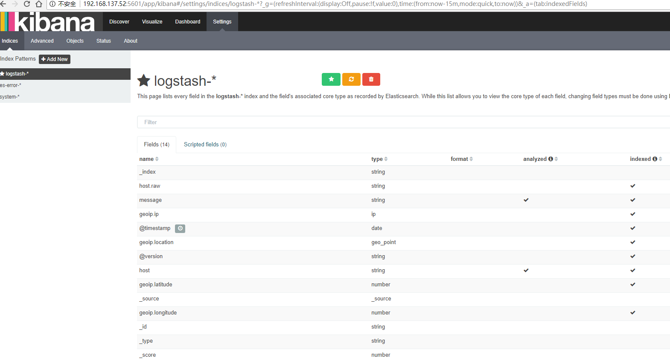Click the large star beside logstash-* title
670x361 pixels.
coord(144,81)
